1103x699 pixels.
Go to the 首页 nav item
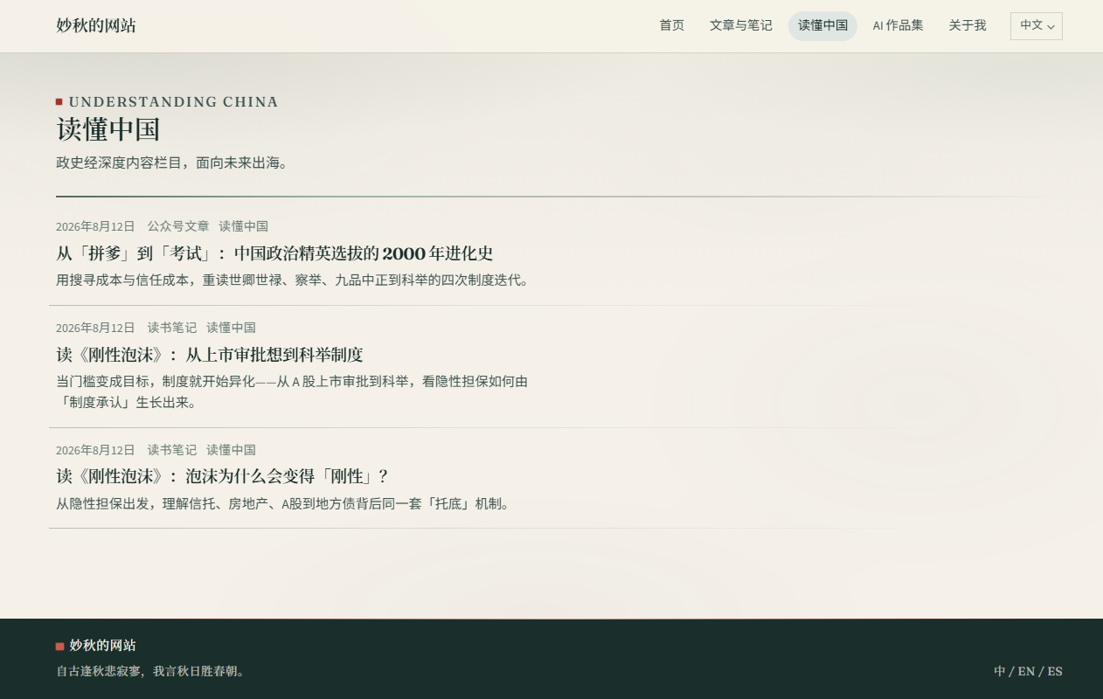pyautogui.click(x=671, y=25)
